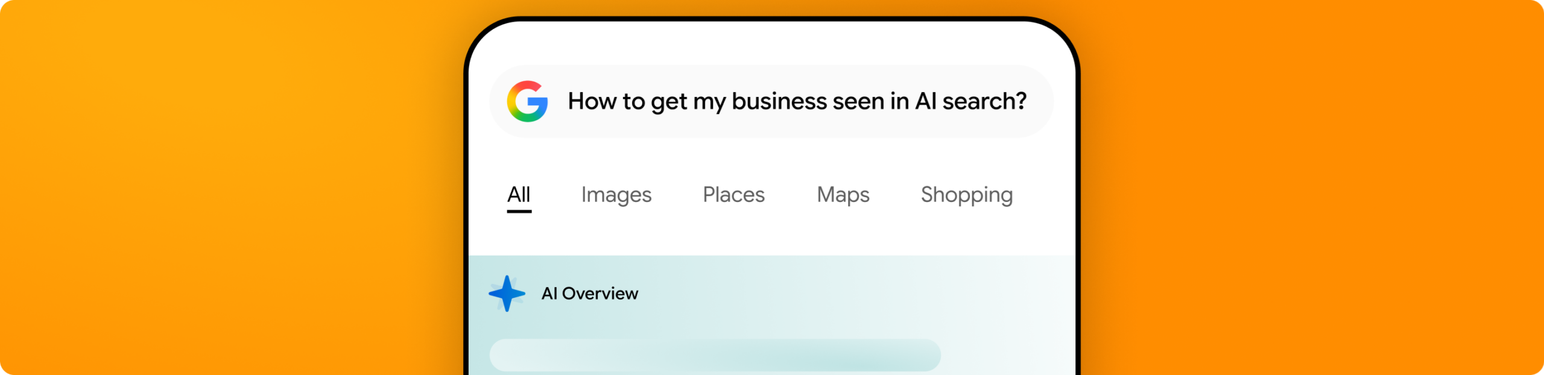
Task: Click the blue AI Overview sparkle icon
Action: pyautogui.click(x=507, y=294)
